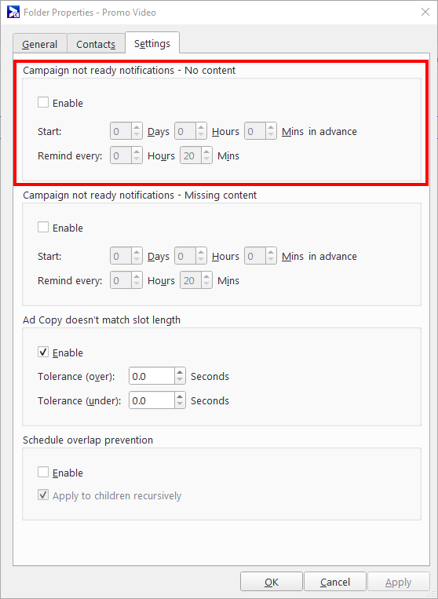Switch to the General tab
This screenshot has width=438, height=599.
pyautogui.click(x=40, y=44)
